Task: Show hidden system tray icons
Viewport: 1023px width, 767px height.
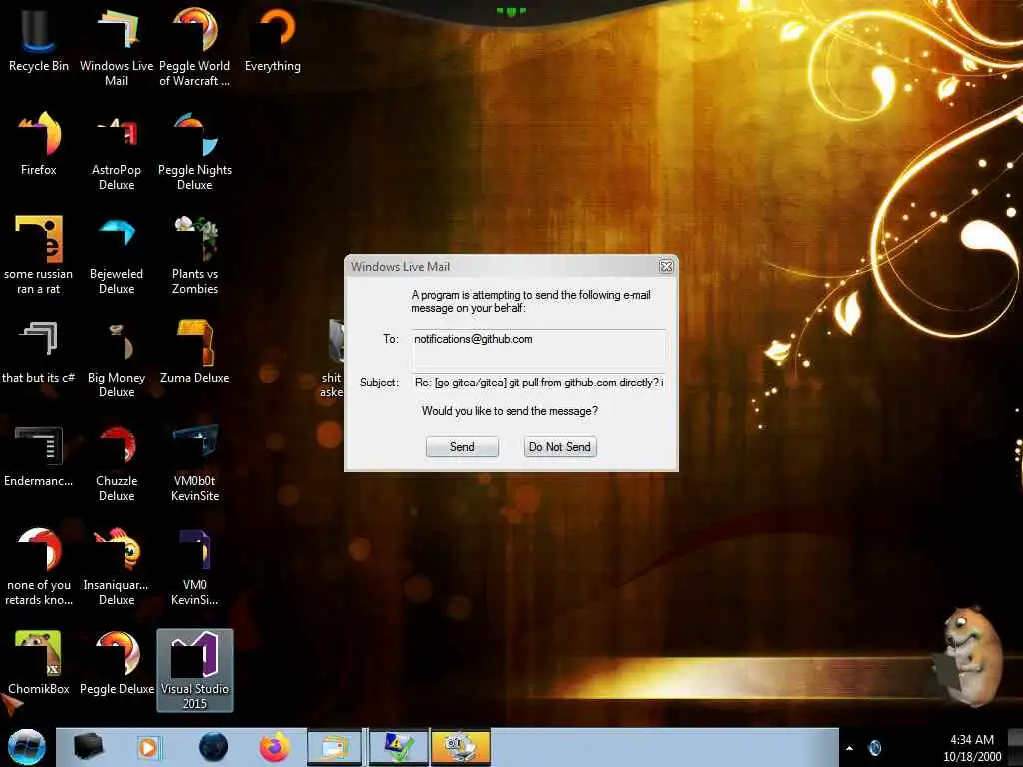Action: pos(849,748)
